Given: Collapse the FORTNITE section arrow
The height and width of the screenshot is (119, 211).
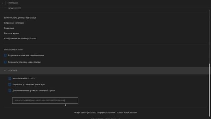Looking at the screenshot, I should (x=5, y=70).
